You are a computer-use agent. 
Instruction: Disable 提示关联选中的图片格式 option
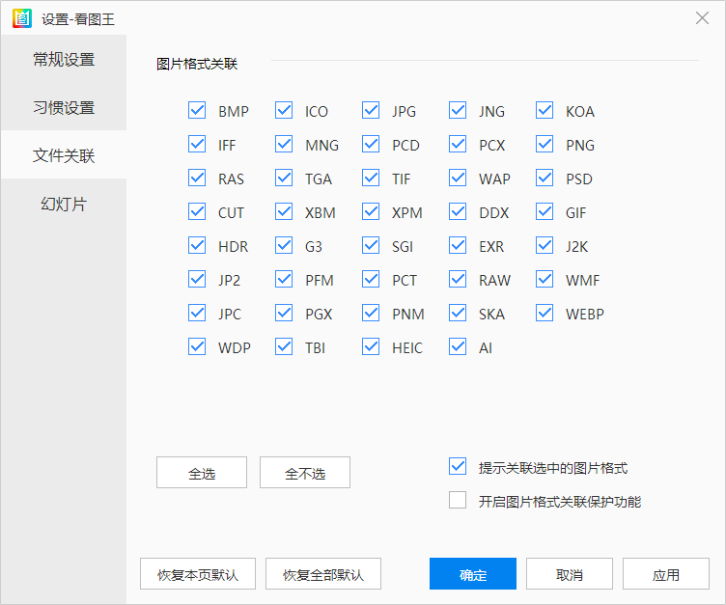pyautogui.click(x=458, y=467)
